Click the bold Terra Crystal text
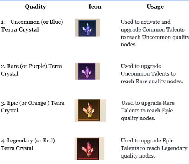 pos(20,30)
